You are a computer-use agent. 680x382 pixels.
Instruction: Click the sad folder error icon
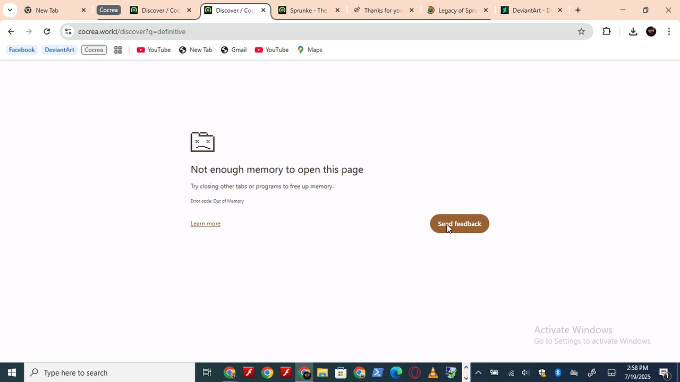tap(202, 142)
